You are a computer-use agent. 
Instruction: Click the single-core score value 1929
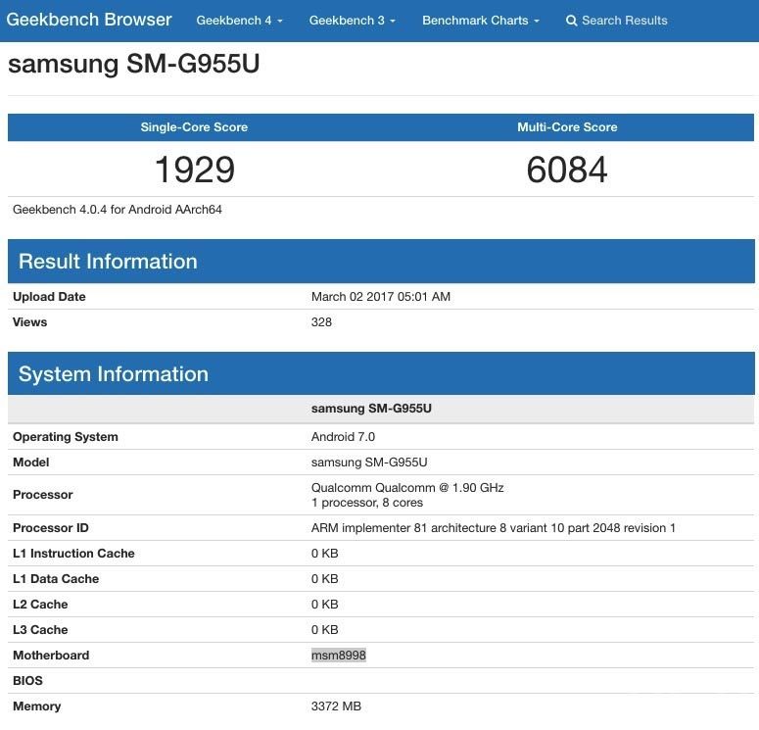pyautogui.click(x=194, y=170)
